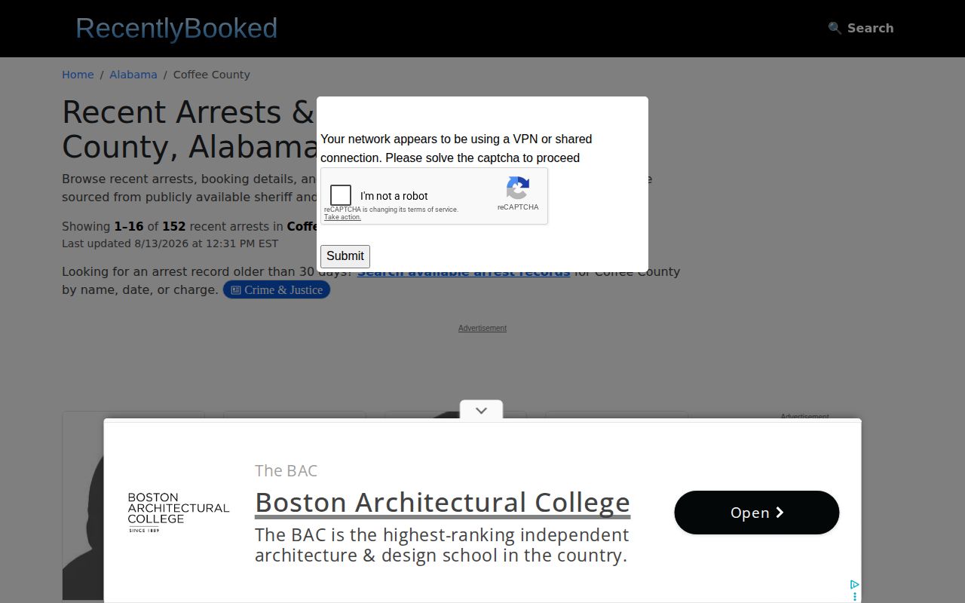Open the ad options three-dot menu
The width and height of the screenshot is (965, 603).
pyautogui.click(x=854, y=596)
